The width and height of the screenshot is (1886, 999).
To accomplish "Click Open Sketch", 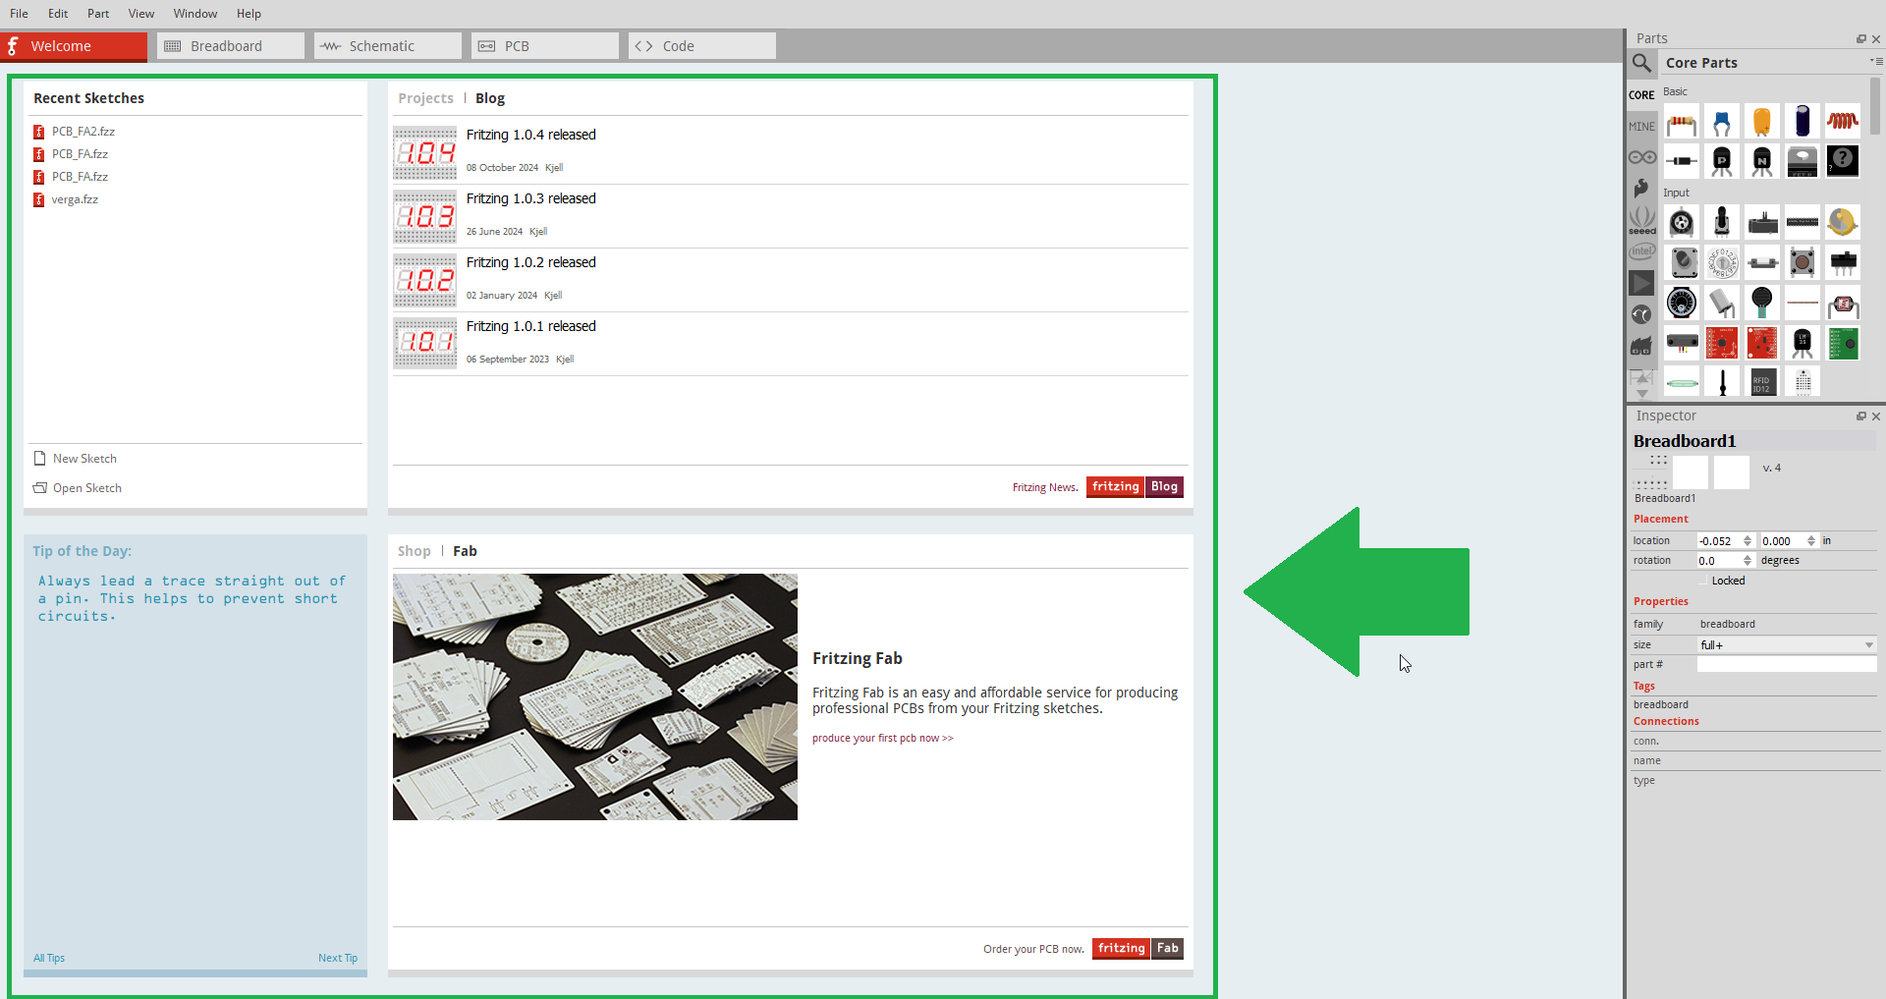I will pyautogui.click(x=78, y=488).
